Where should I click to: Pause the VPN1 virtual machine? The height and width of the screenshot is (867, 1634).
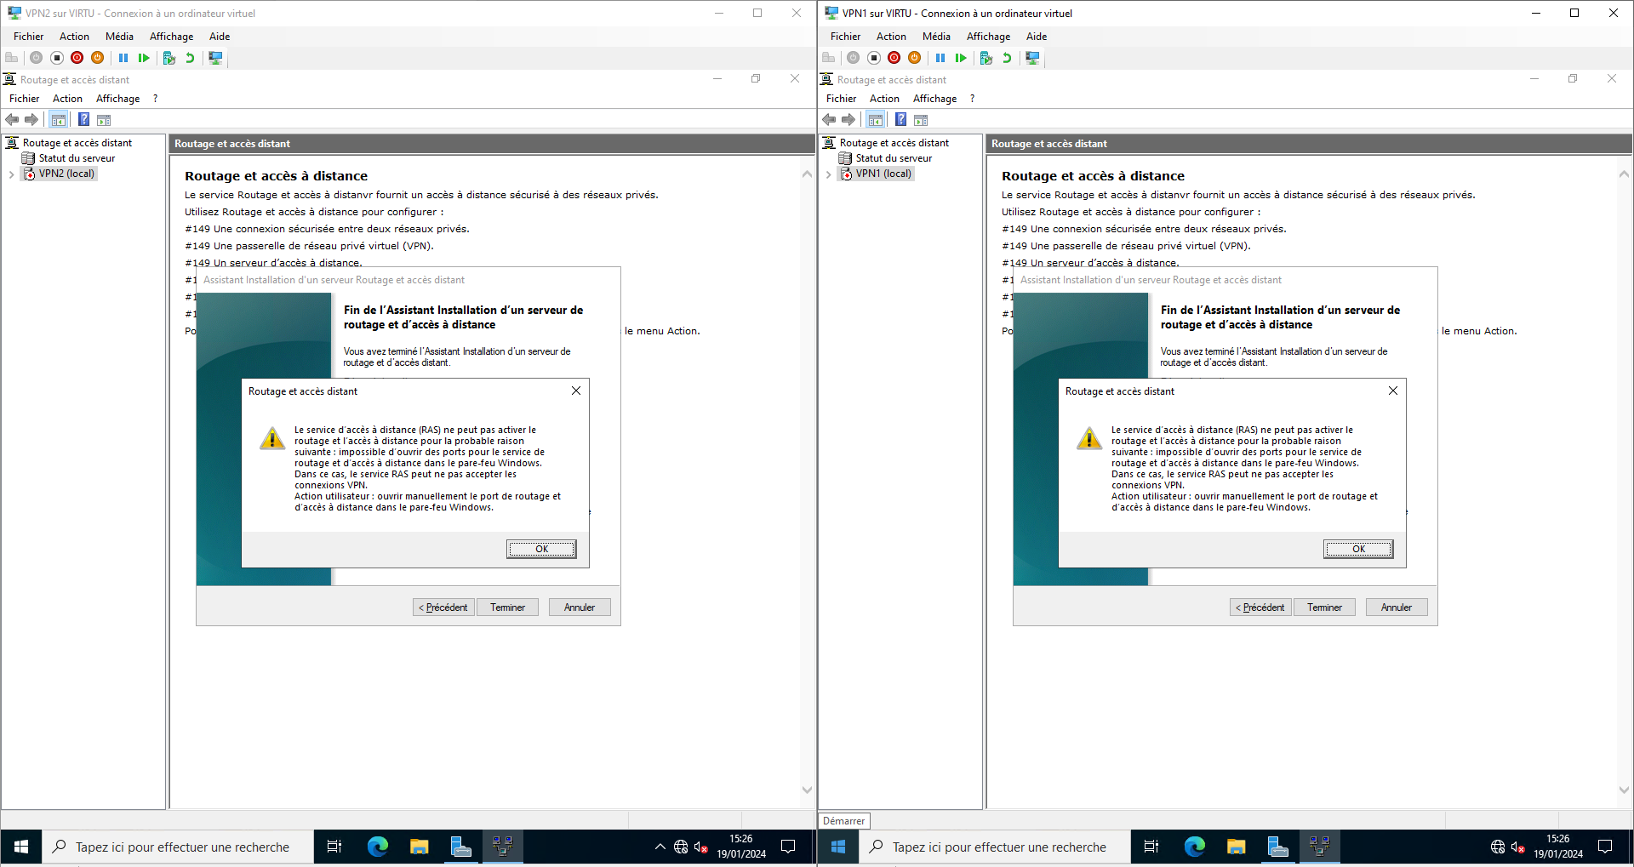940,58
